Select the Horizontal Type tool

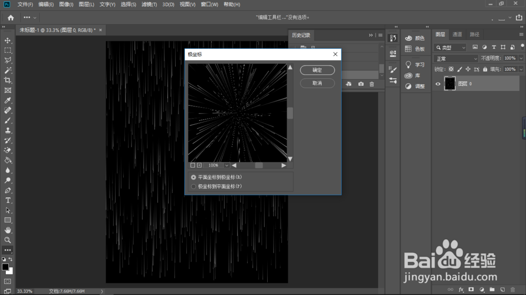(x=8, y=200)
